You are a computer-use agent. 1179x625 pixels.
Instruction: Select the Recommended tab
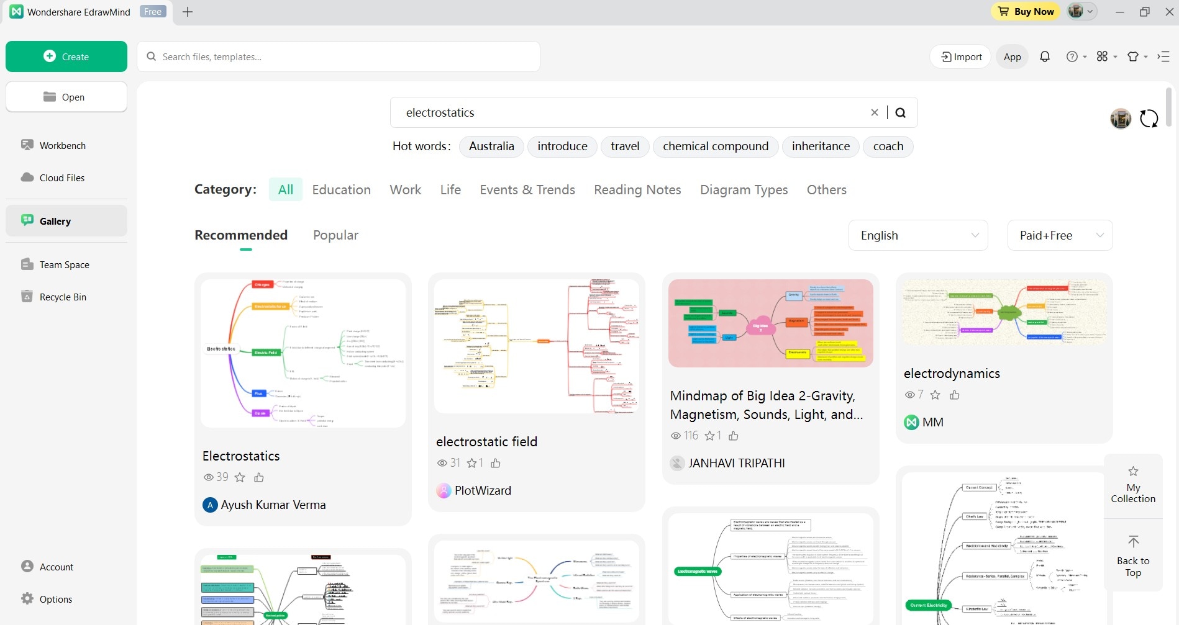[241, 235]
